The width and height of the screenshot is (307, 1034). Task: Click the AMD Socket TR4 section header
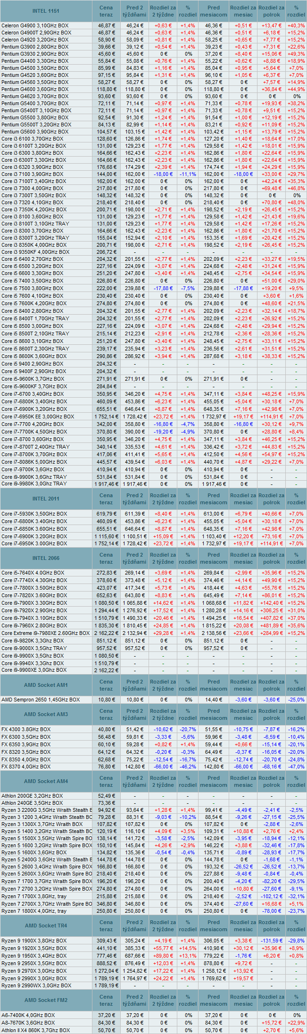pos(46,926)
